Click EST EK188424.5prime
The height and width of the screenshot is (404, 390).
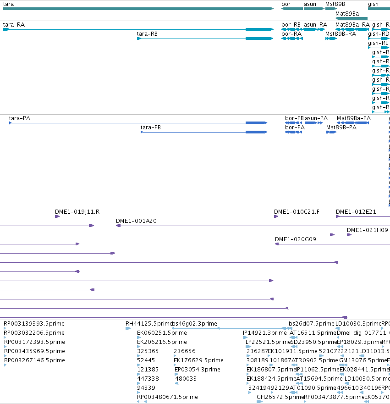point(248,383)
